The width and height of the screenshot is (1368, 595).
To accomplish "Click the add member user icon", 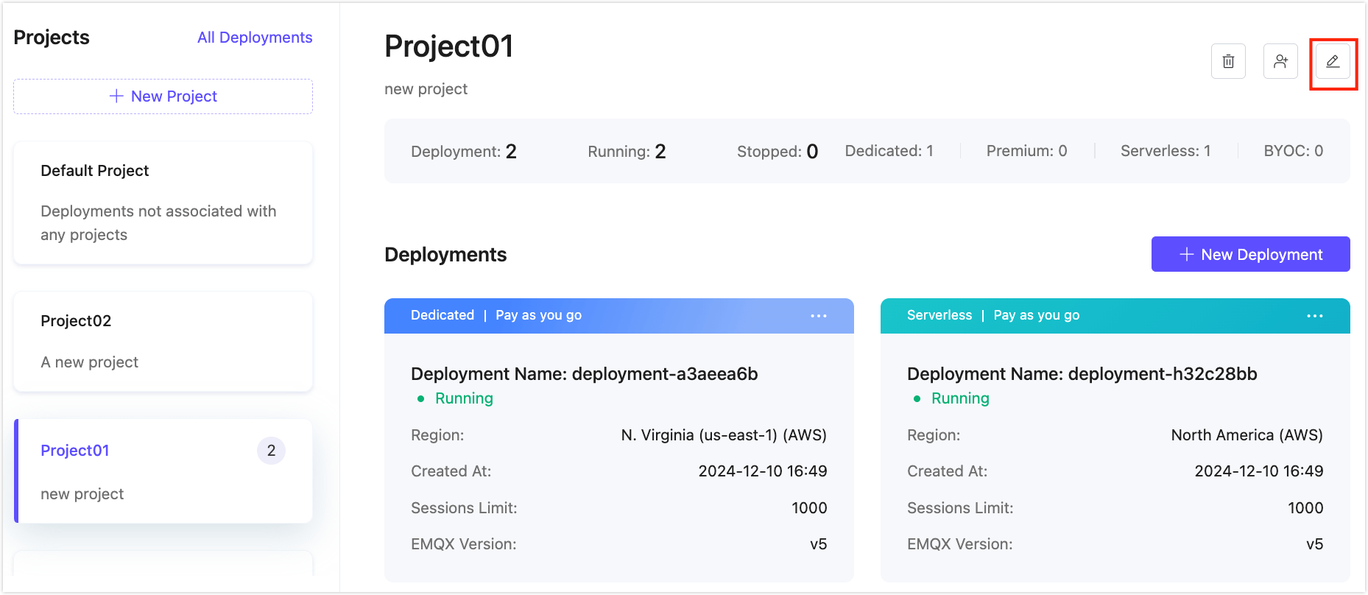I will click(1280, 61).
